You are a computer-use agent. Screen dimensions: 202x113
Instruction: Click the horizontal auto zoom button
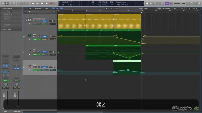[x=182, y=8]
